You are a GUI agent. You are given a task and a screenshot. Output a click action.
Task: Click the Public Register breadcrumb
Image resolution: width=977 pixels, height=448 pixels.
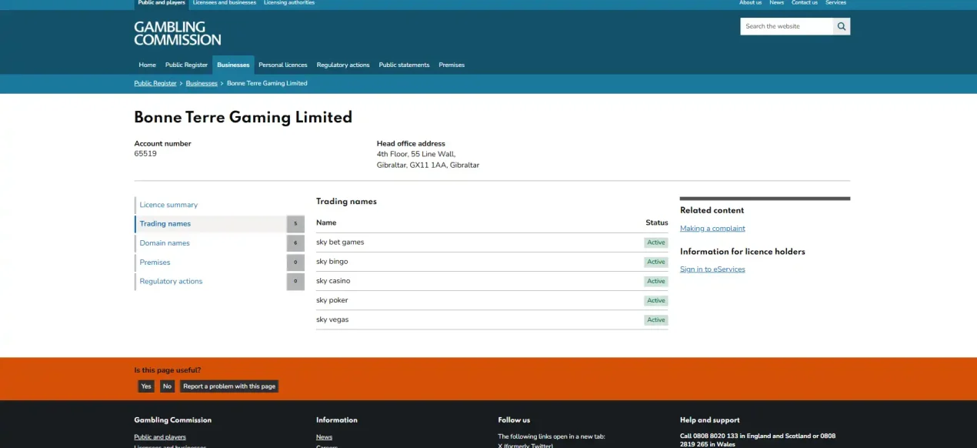(x=155, y=83)
